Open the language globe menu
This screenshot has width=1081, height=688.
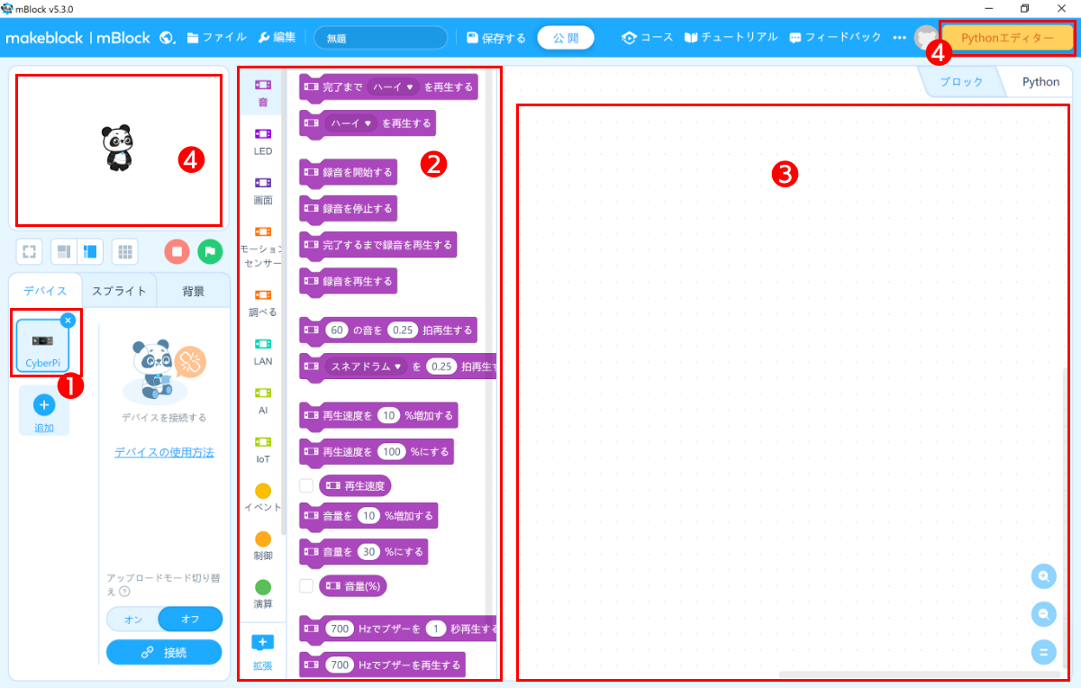tap(167, 38)
